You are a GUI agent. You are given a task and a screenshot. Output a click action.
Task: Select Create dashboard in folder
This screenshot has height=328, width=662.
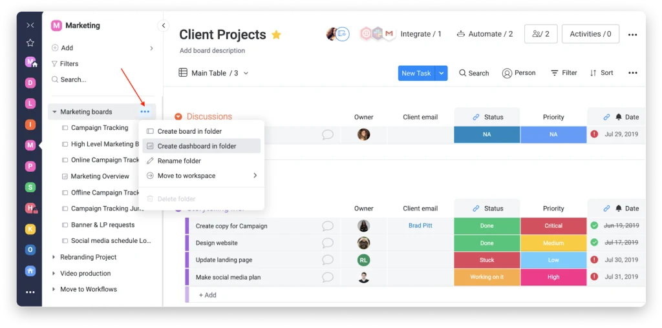[x=202, y=147]
